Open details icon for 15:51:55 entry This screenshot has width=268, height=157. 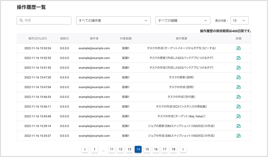(238, 68)
